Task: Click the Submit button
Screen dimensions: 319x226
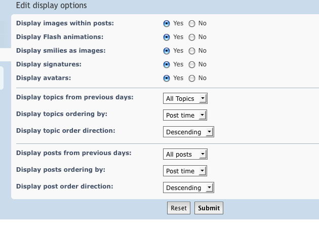Action: (x=209, y=208)
